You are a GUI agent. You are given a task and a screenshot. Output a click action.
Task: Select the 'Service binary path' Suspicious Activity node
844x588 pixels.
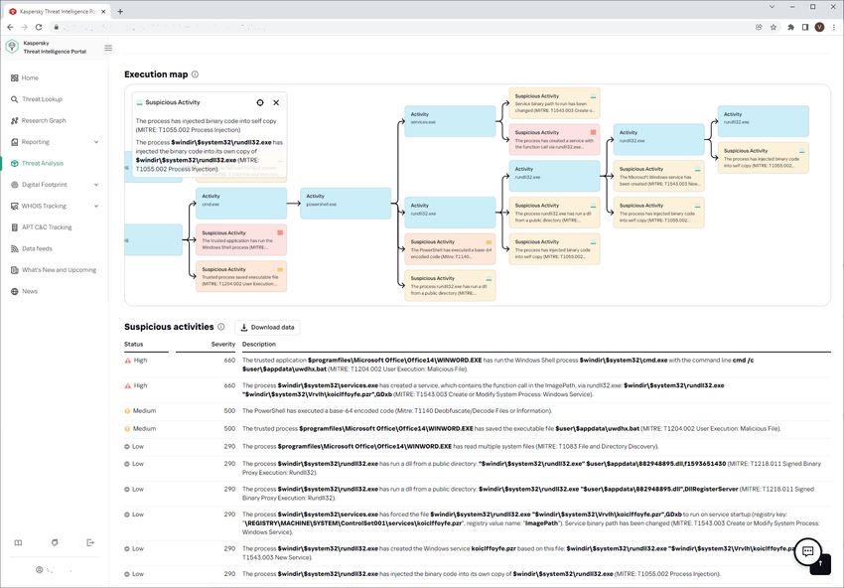(554, 103)
